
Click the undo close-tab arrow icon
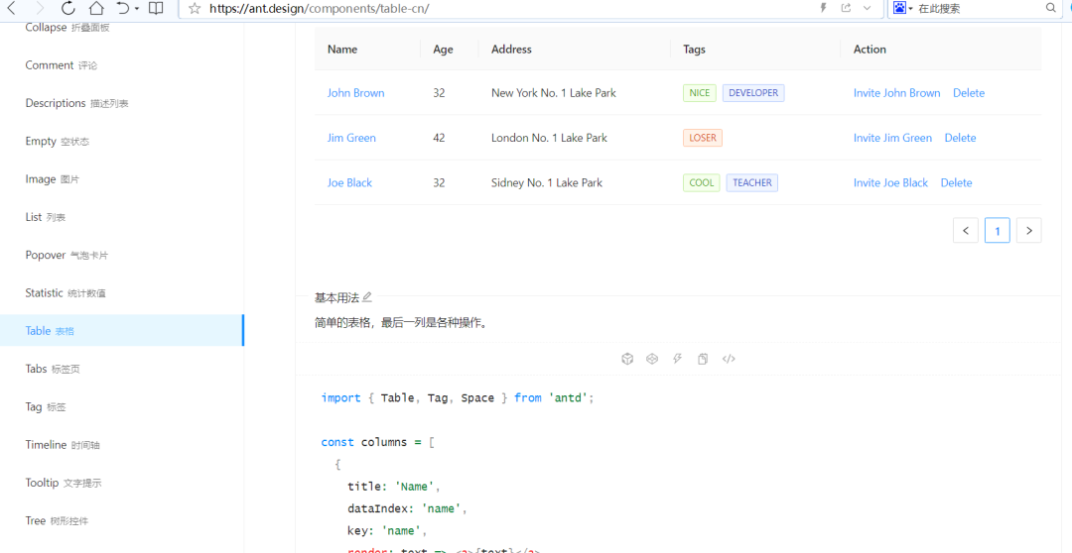click(122, 8)
